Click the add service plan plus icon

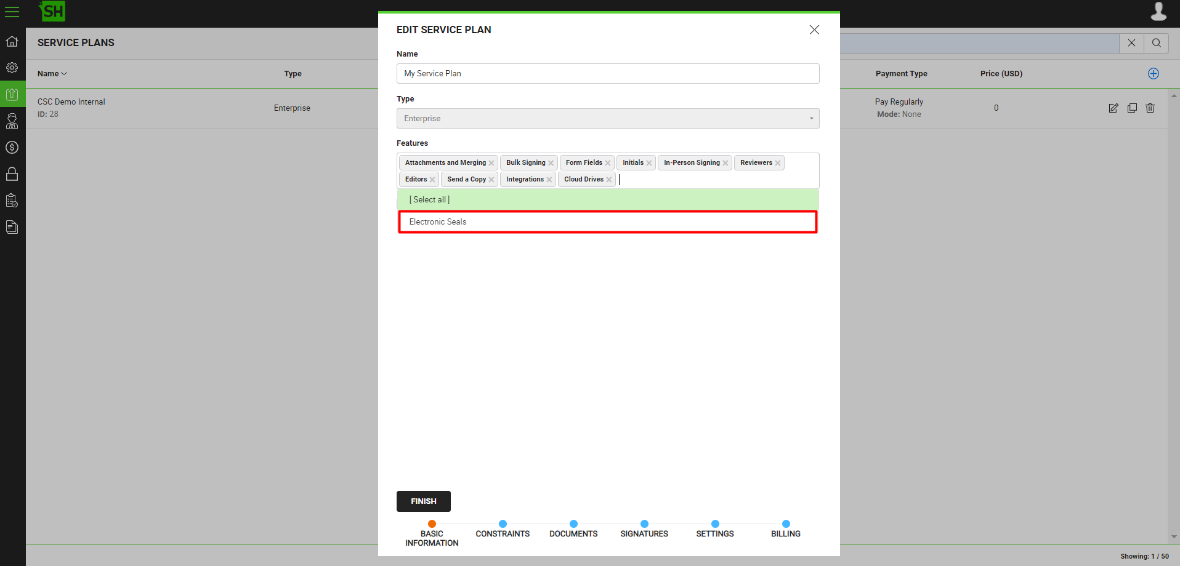[1154, 74]
